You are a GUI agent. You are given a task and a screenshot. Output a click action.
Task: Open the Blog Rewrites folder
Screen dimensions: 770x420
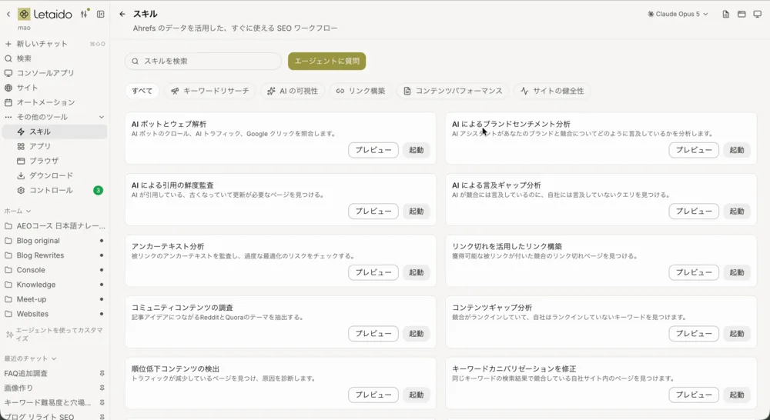(55, 255)
